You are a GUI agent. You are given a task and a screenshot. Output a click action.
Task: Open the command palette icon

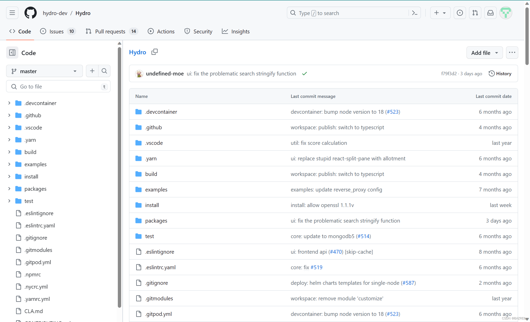coord(414,13)
